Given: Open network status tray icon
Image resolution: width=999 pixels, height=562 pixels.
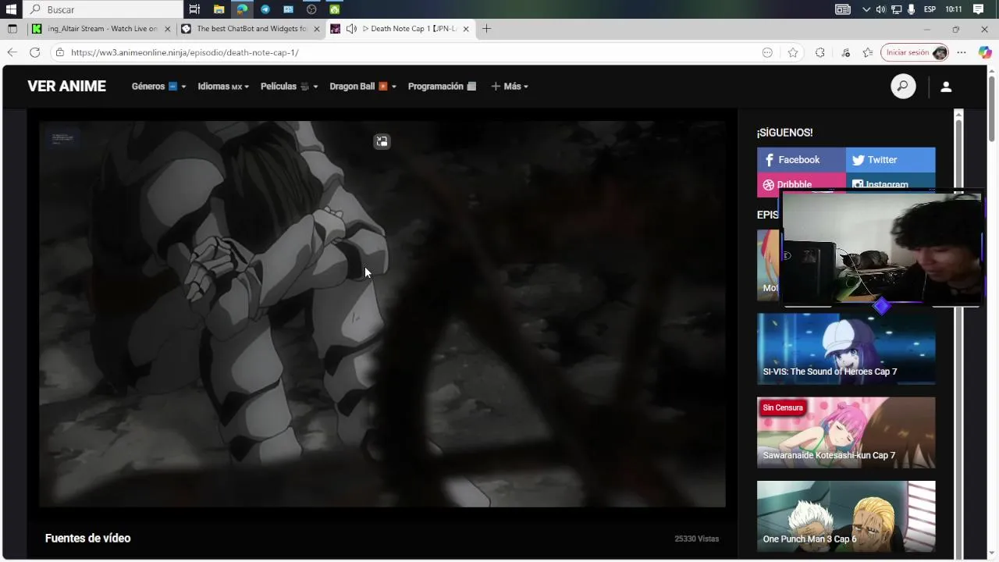Looking at the screenshot, I should click(x=896, y=9).
